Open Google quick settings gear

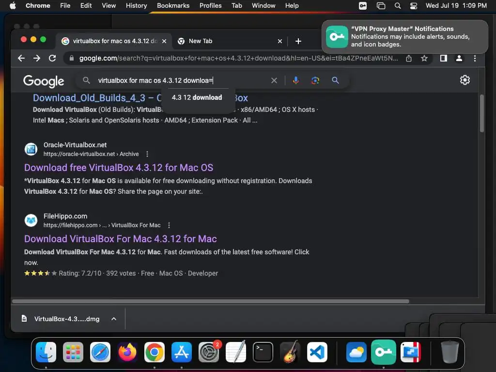pos(465,80)
